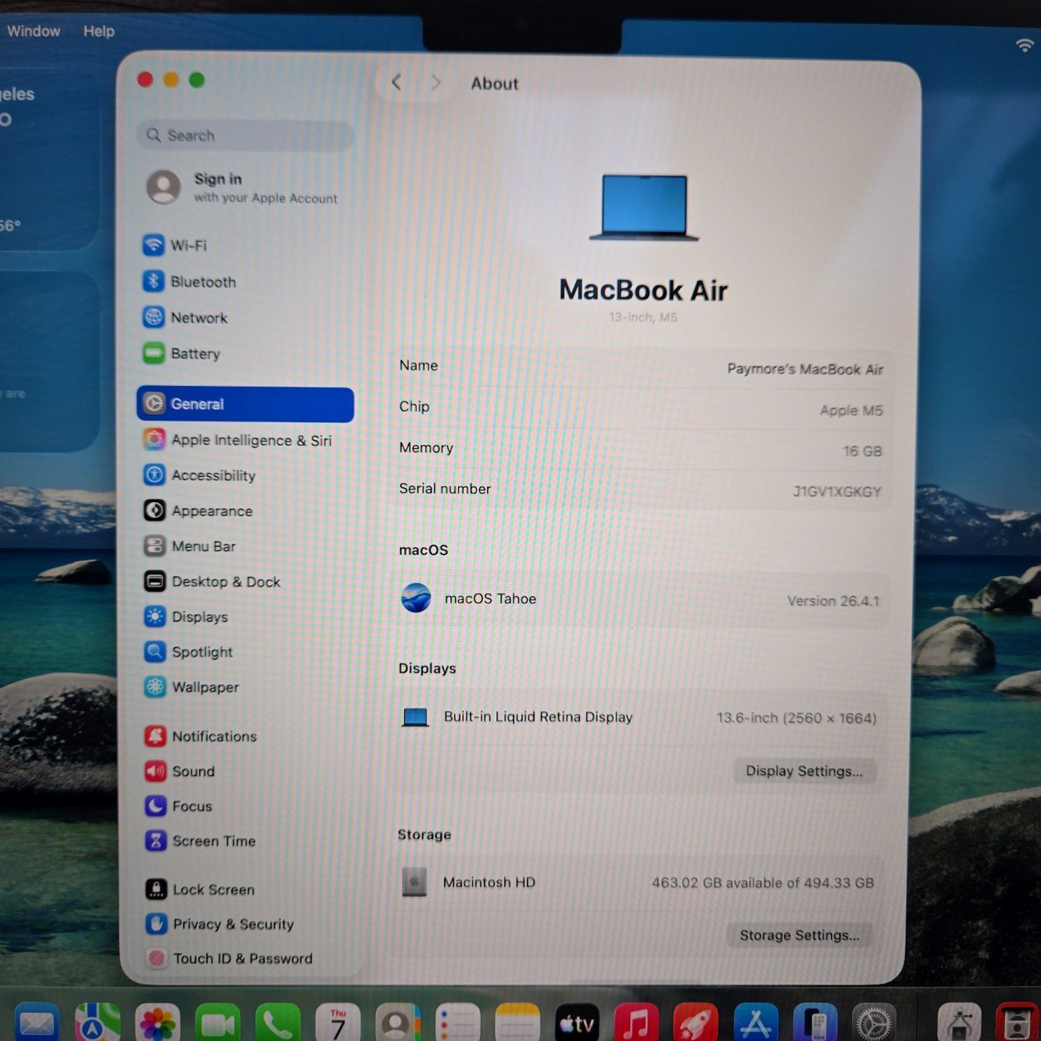1041x1041 pixels.
Task: Open Bluetooth settings in the sidebar
Action: [189, 282]
